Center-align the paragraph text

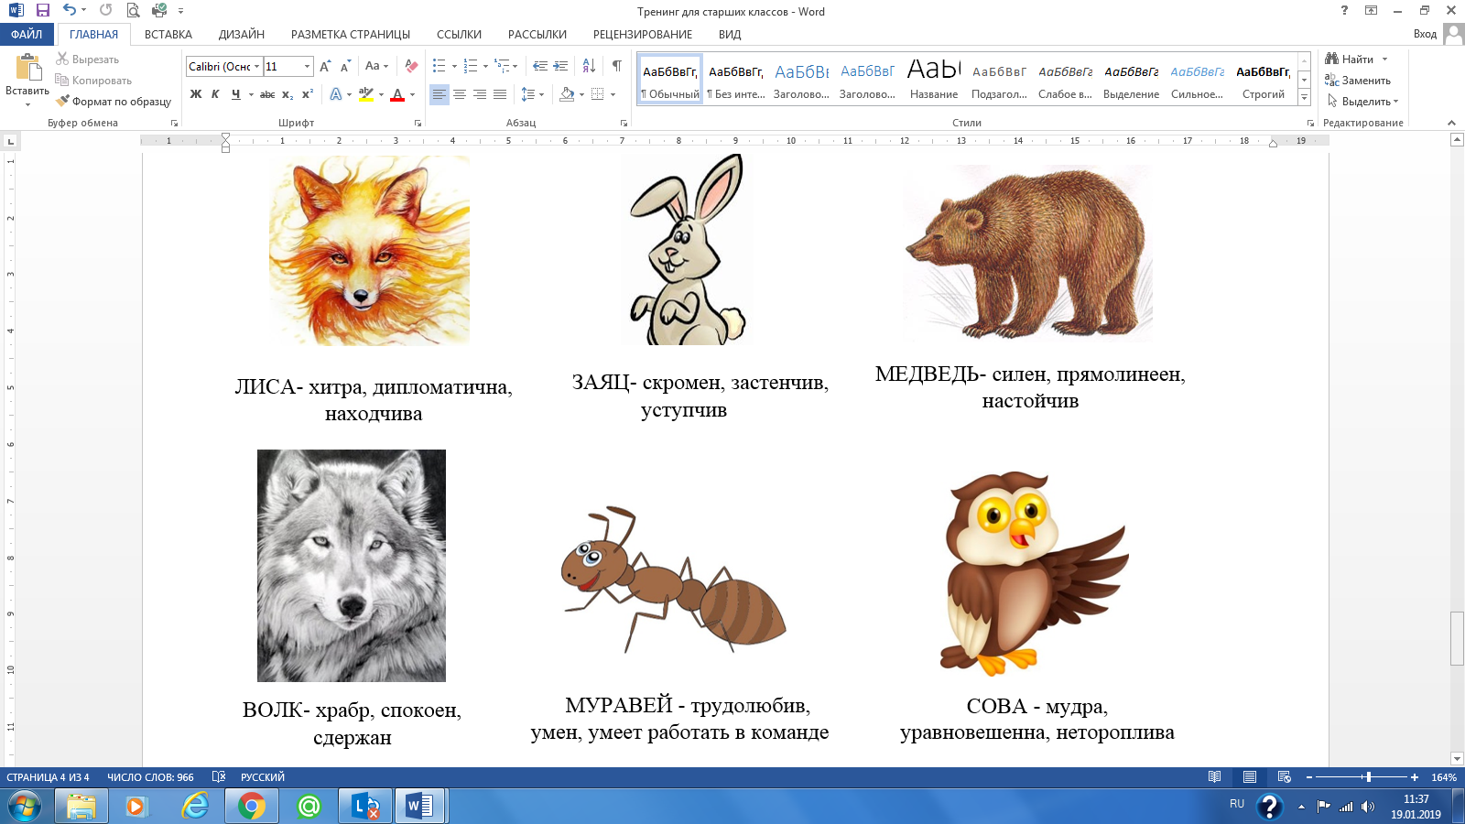(460, 94)
